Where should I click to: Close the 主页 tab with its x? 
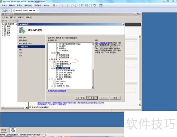pyautogui.click(x=10, y=11)
